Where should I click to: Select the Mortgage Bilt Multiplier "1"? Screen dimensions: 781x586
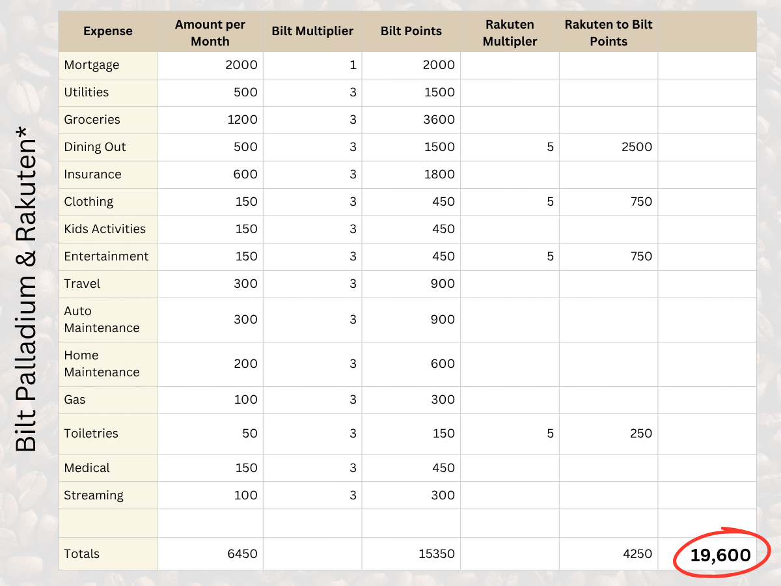click(353, 65)
